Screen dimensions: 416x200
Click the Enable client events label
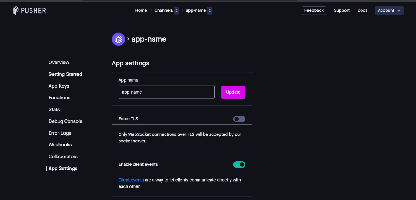[x=138, y=164]
